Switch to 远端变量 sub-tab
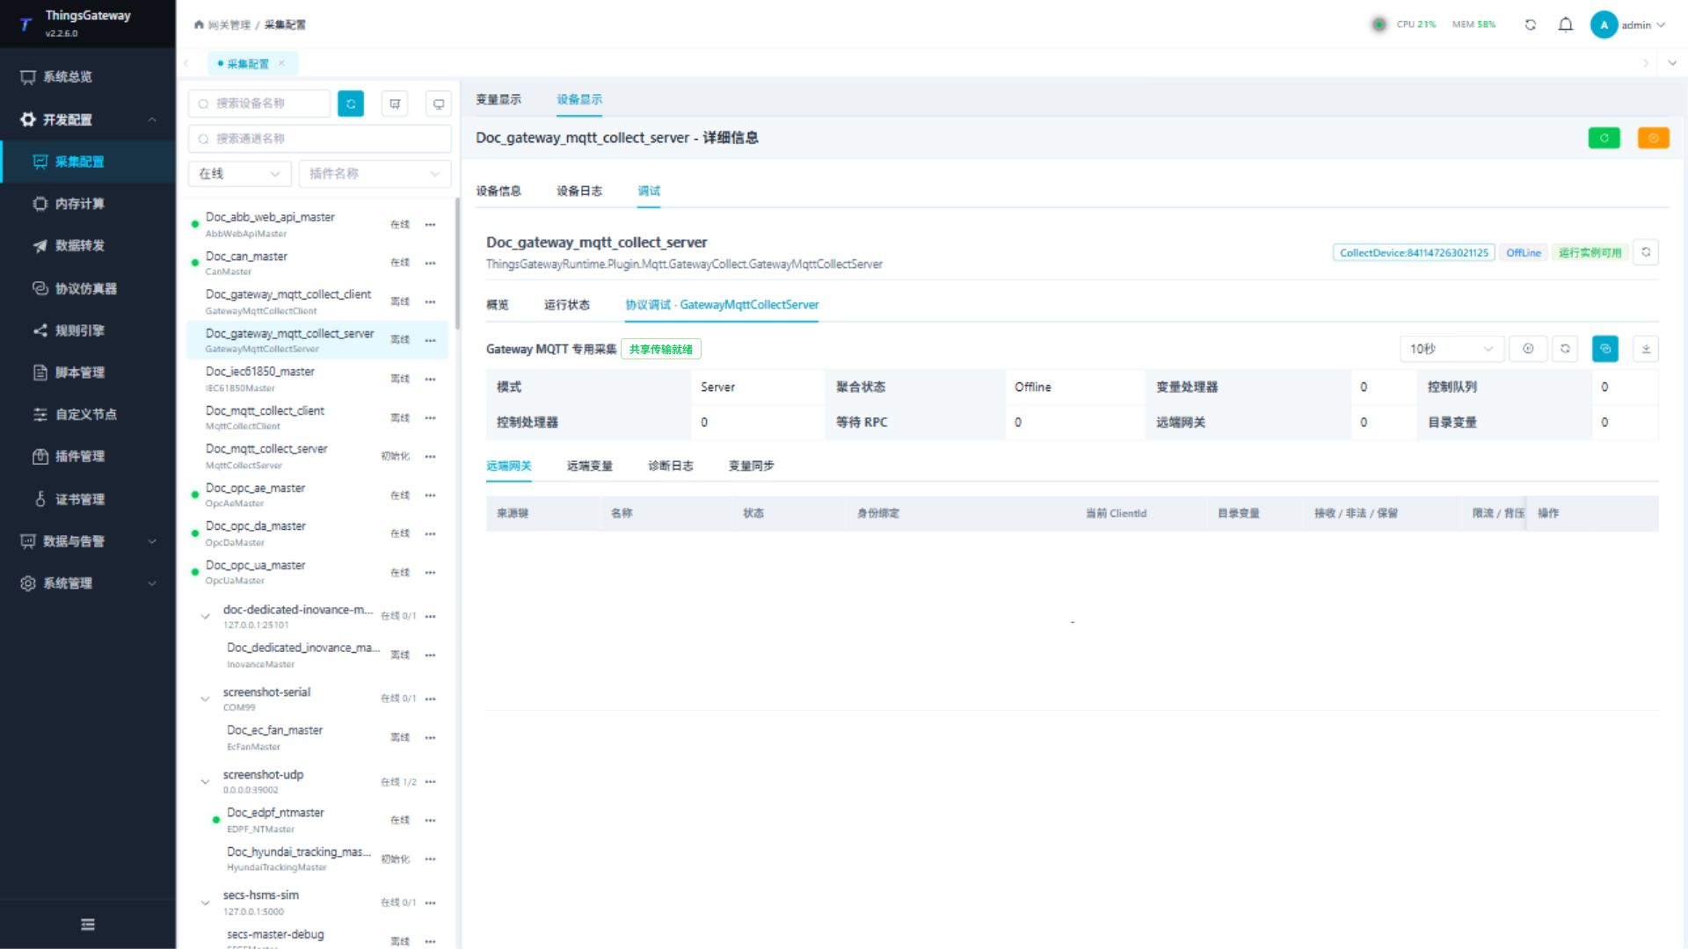 point(590,466)
